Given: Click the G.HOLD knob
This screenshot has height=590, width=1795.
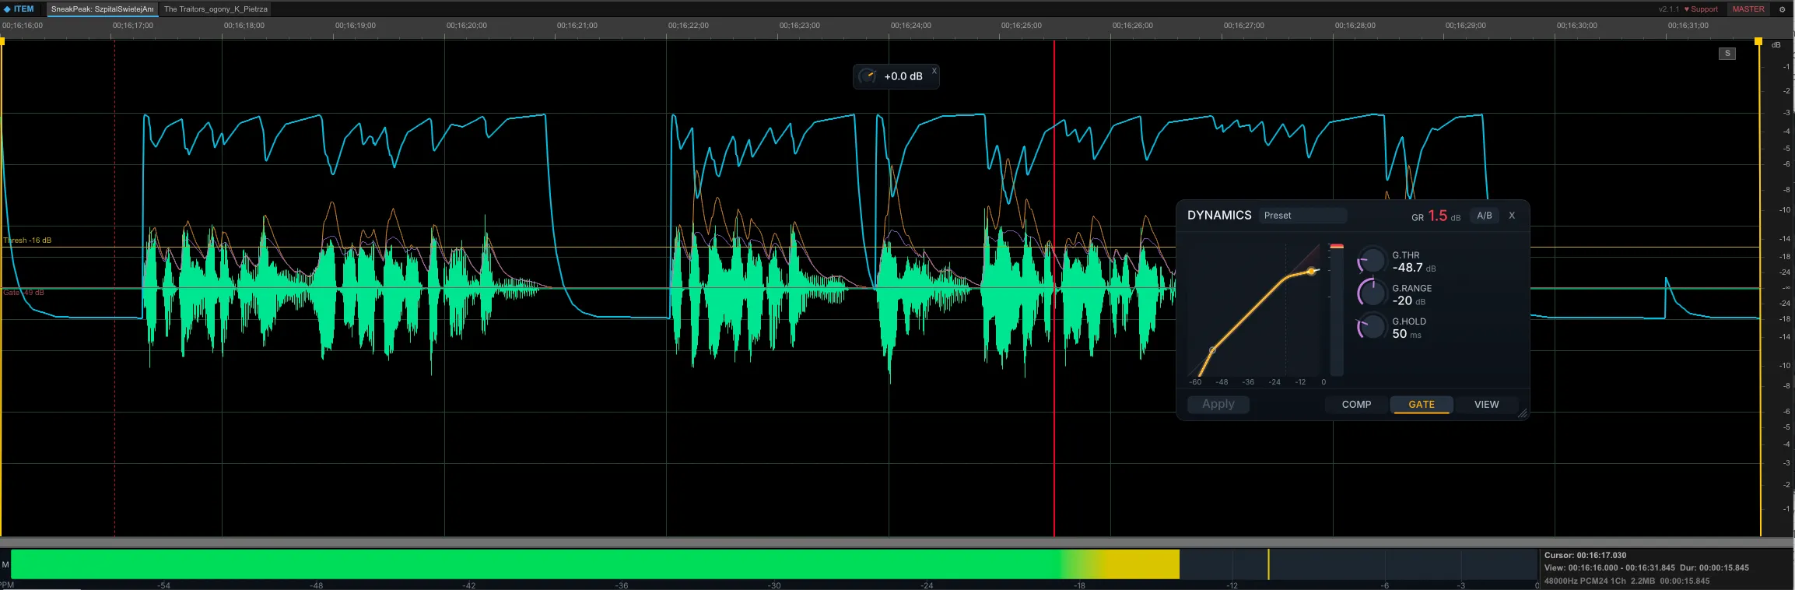Looking at the screenshot, I should [1371, 327].
